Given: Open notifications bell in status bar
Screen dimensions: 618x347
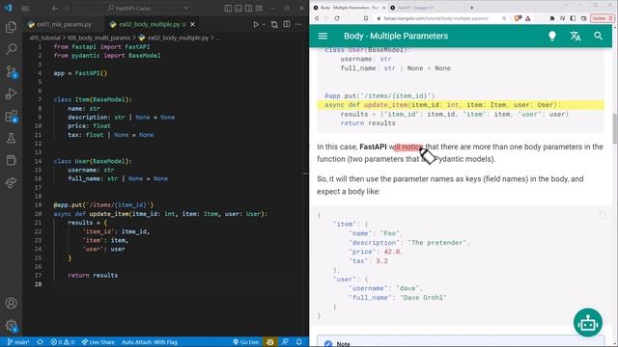Looking at the screenshot, I should point(298,342).
